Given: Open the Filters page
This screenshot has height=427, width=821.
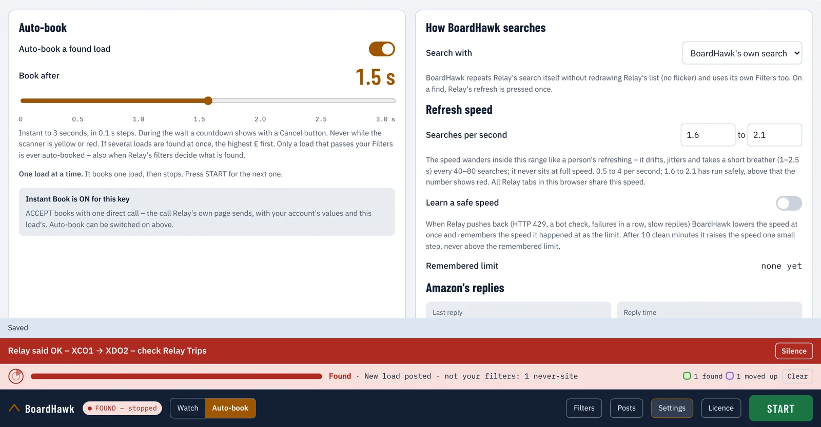Looking at the screenshot, I should (x=584, y=408).
